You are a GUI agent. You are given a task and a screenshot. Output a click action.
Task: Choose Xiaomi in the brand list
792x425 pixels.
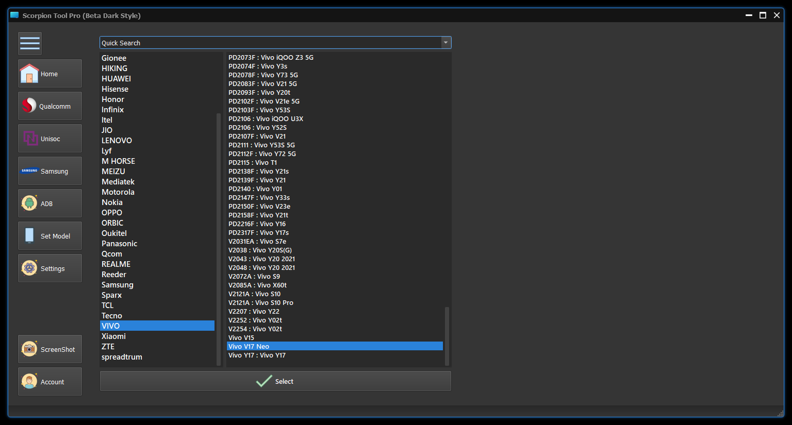(113, 336)
